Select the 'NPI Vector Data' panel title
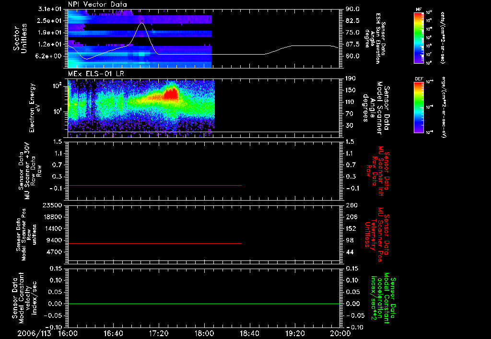Viewport: 491px width, 339px height. pyautogui.click(x=97, y=4)
